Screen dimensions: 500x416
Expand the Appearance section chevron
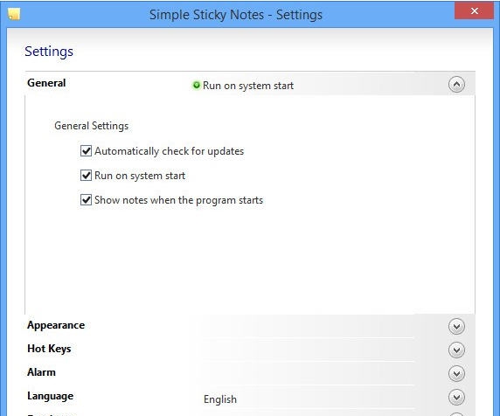click(456, 327)
